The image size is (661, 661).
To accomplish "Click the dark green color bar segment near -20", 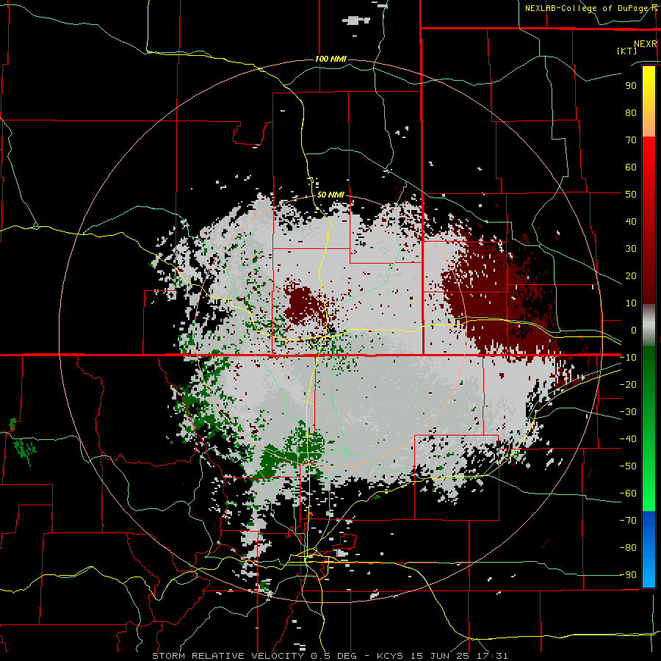I will click(649, 375).
